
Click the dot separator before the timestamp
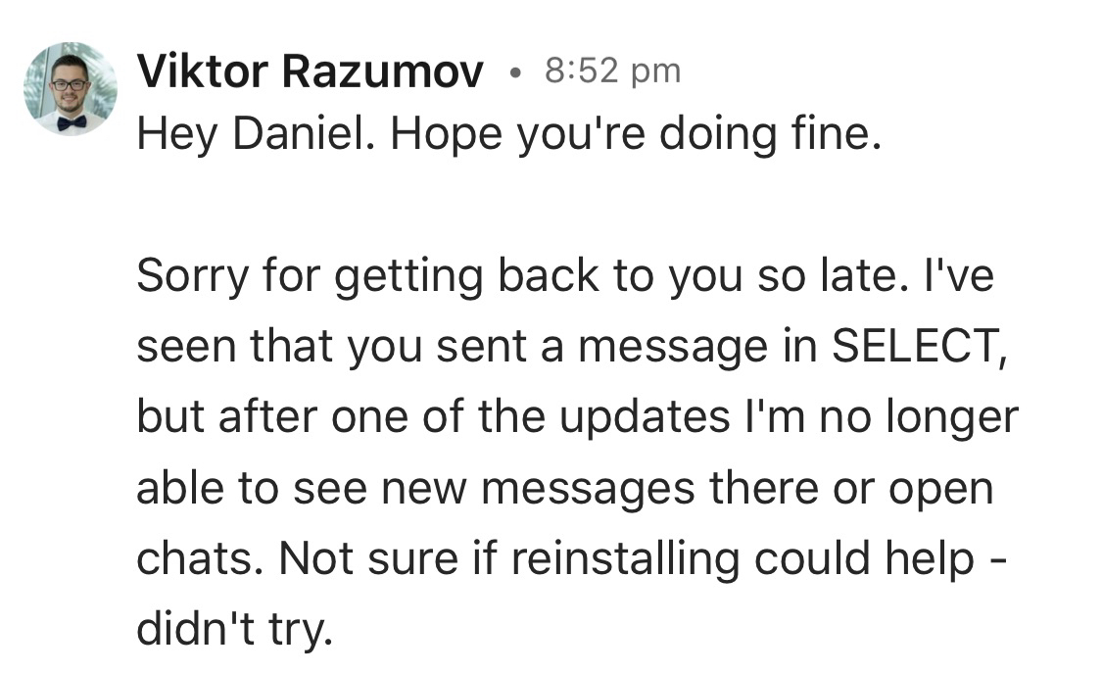pyautogui.click(x=515, y=72)
